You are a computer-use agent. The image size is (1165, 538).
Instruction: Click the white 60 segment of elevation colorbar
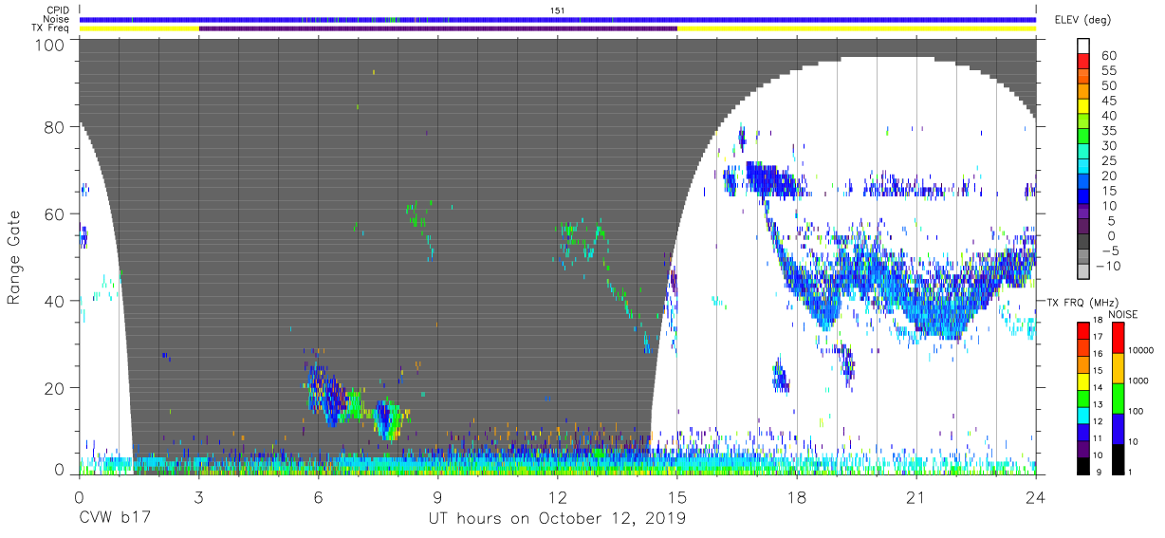point(1085,47)
